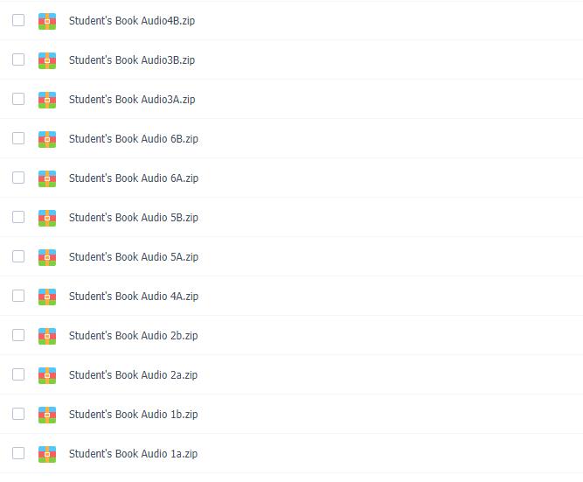Check the box for Audio 5A.zip
Image resolution: width=583 pixels, height=482 pixels.
18,256
